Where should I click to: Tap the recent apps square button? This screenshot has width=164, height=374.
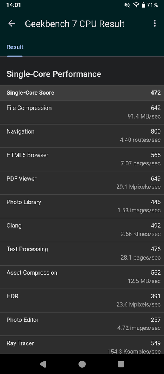(121, 364)
